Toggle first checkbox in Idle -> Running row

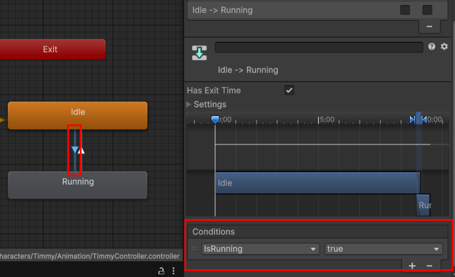(405, 10)
